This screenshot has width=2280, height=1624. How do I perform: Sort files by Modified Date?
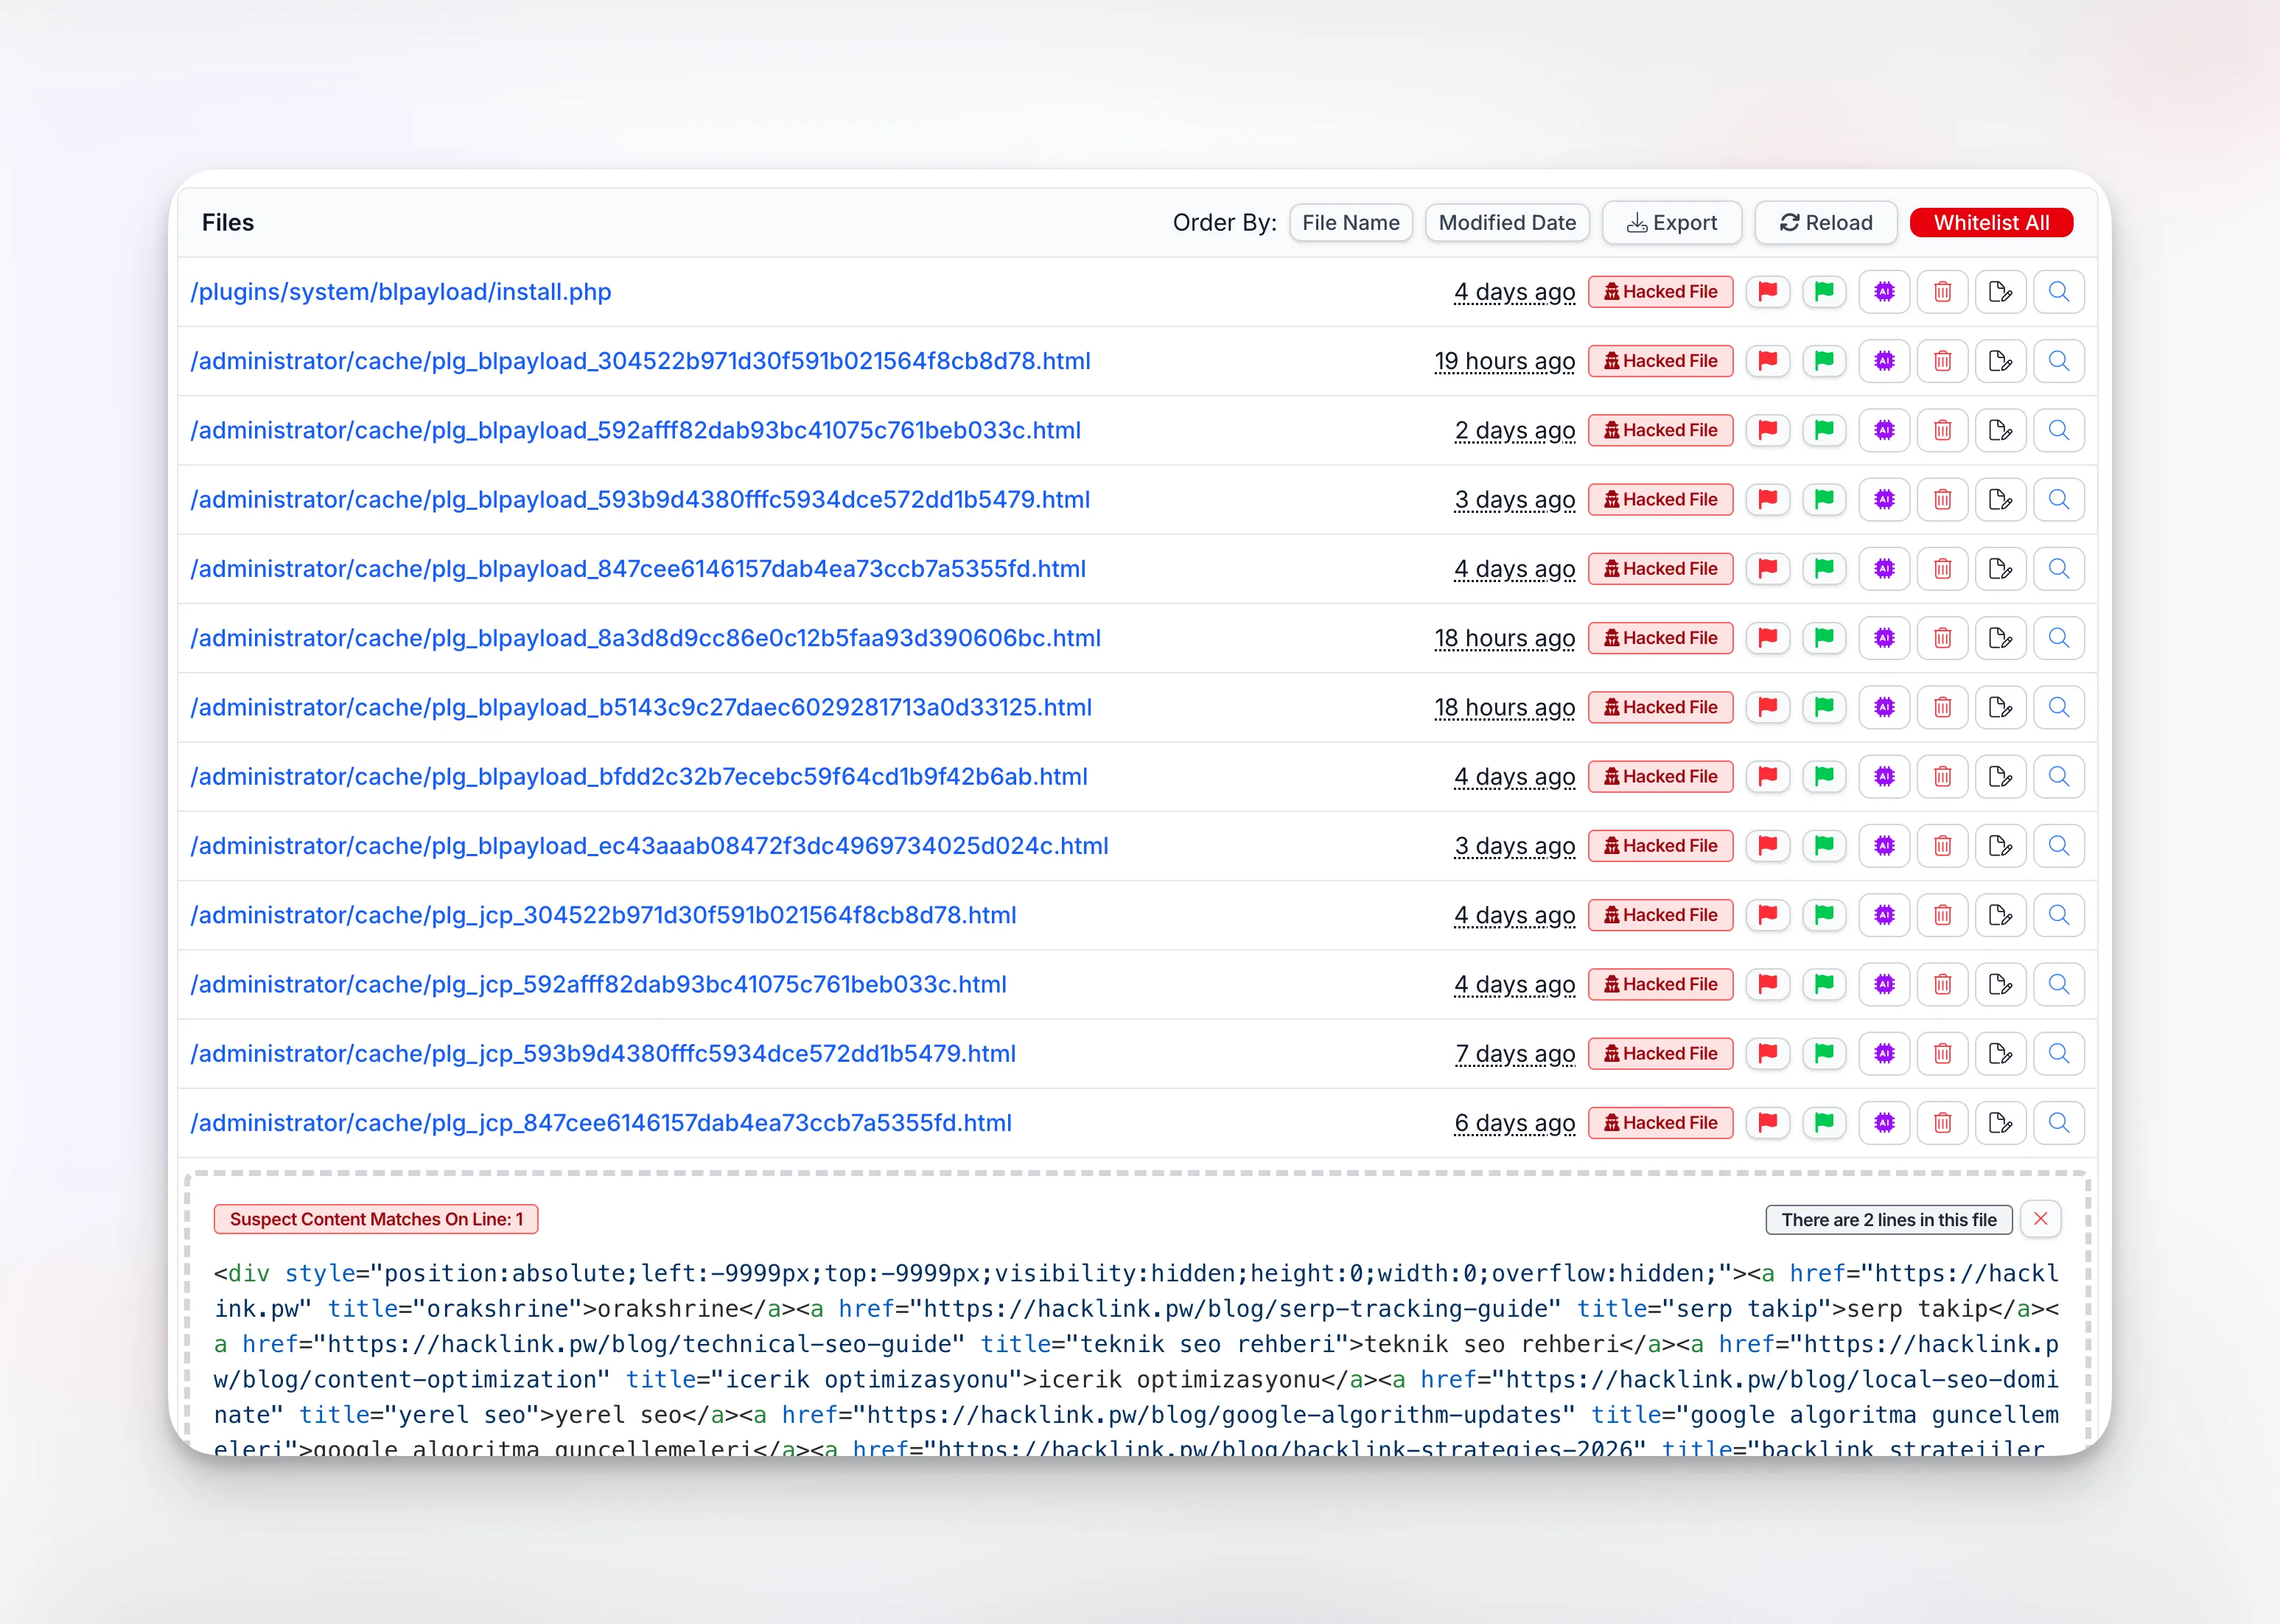tap(1507, 222)
